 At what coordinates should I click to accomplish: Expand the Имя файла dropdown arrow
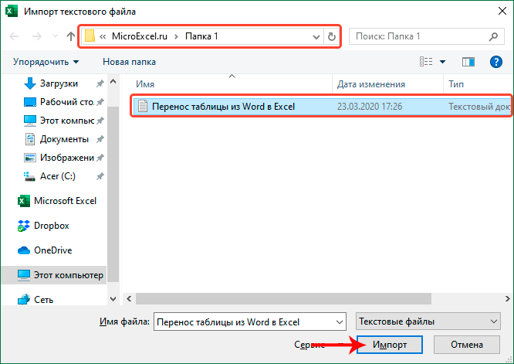click(340, 322)
